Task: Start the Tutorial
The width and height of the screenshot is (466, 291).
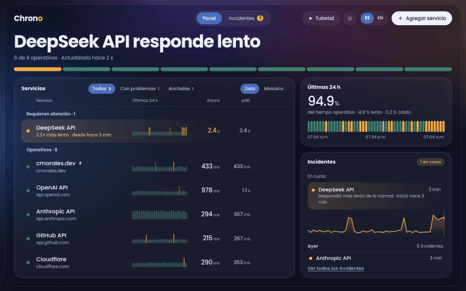Action: point(321,18)
